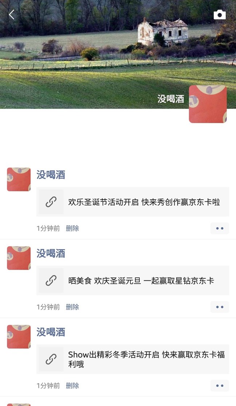Tap the link icon of the 欢乐圣诞节 post
236x406 pixels.
[51, 202]
